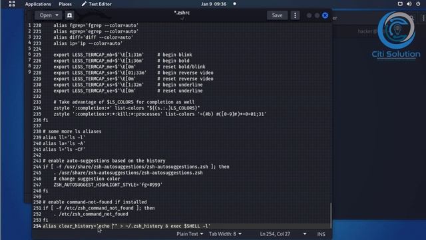Click '# change suggestion color' comment
The width and height of the screenshot is (426, 240).
(x=87, y=179)
